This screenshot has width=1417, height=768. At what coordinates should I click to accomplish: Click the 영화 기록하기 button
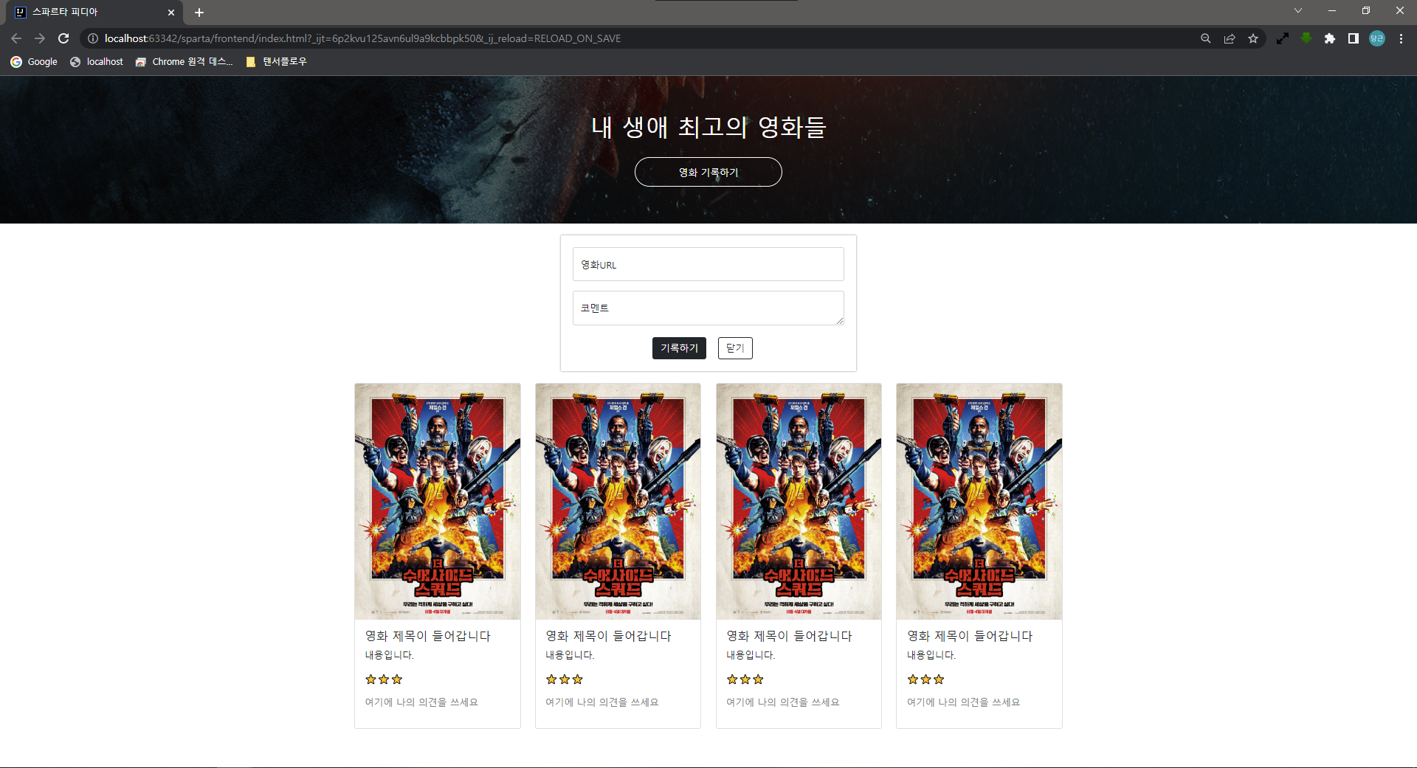[x=708, y=172]
